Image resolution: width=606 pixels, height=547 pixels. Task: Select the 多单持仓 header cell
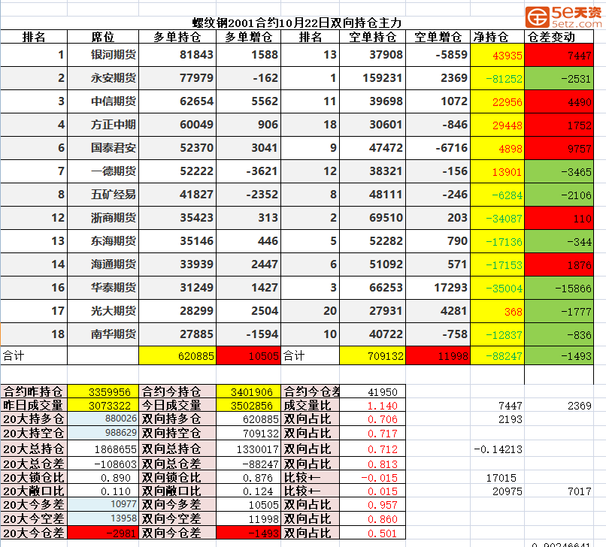(177, 37)
